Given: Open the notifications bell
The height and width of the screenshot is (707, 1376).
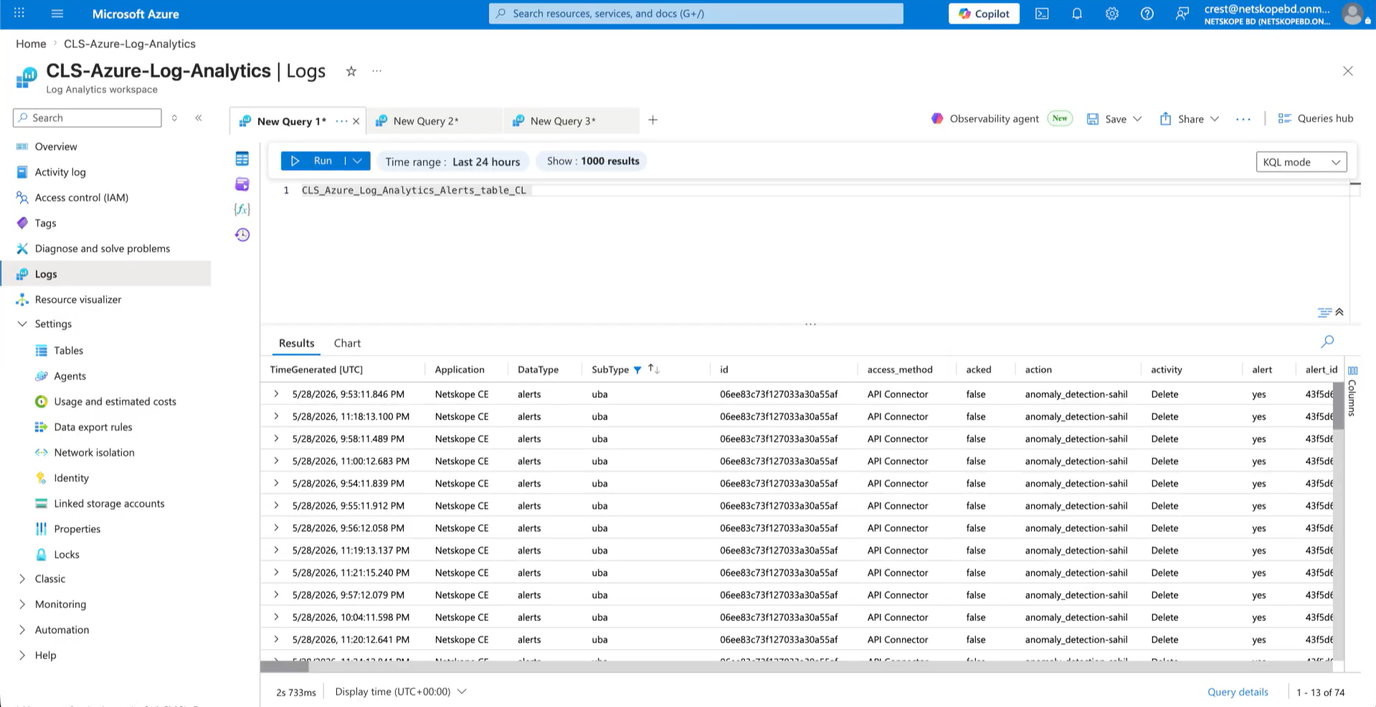Looking at the screenshot, I should click(x=1077, y=14).
